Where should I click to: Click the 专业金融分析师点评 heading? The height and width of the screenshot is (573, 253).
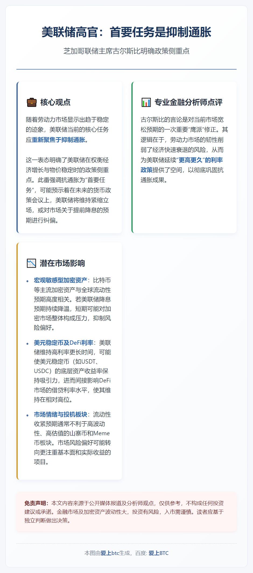click(x=188, y=102)
